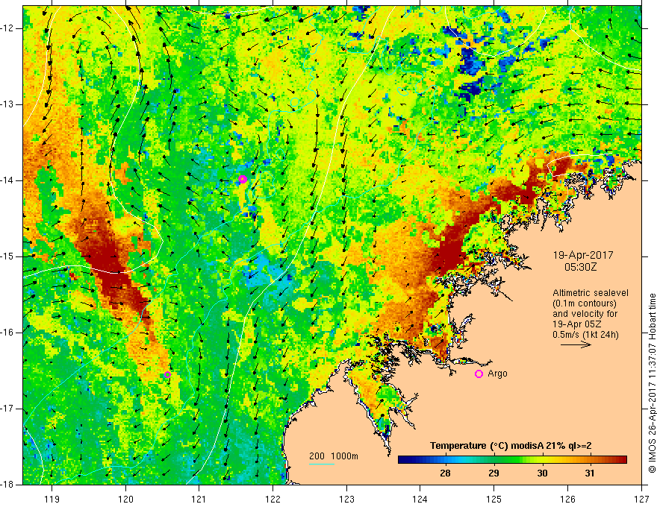Click longitude axis label '126'
This screenshot has width=657, height=507.
[x=567, y=499]
